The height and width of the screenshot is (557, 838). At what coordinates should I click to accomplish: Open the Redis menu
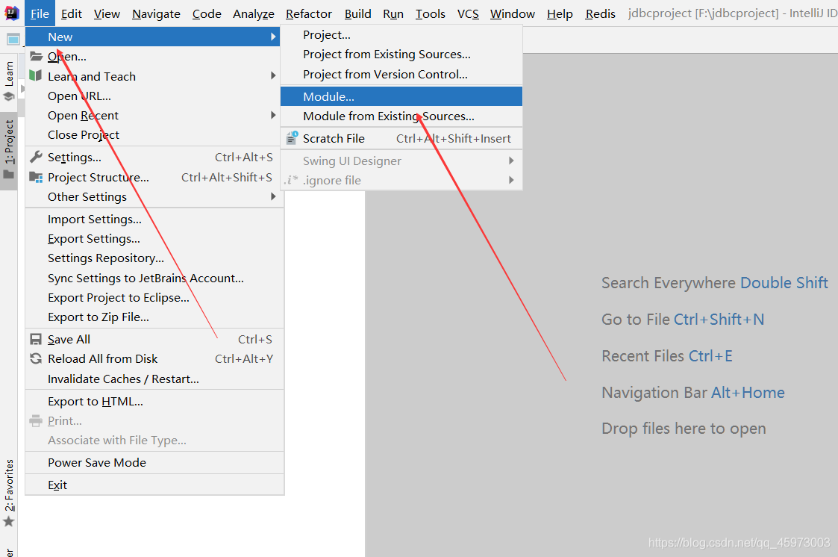(600, 13)
